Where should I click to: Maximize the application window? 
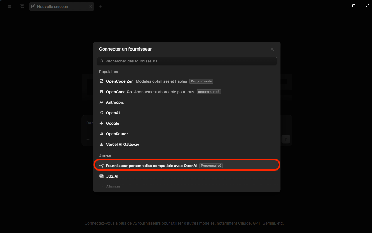354,6
